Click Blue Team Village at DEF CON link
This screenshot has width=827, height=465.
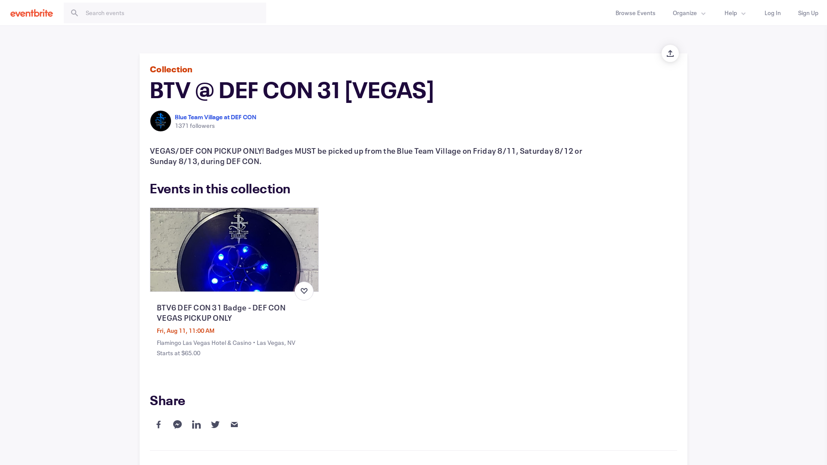(215, 116)
